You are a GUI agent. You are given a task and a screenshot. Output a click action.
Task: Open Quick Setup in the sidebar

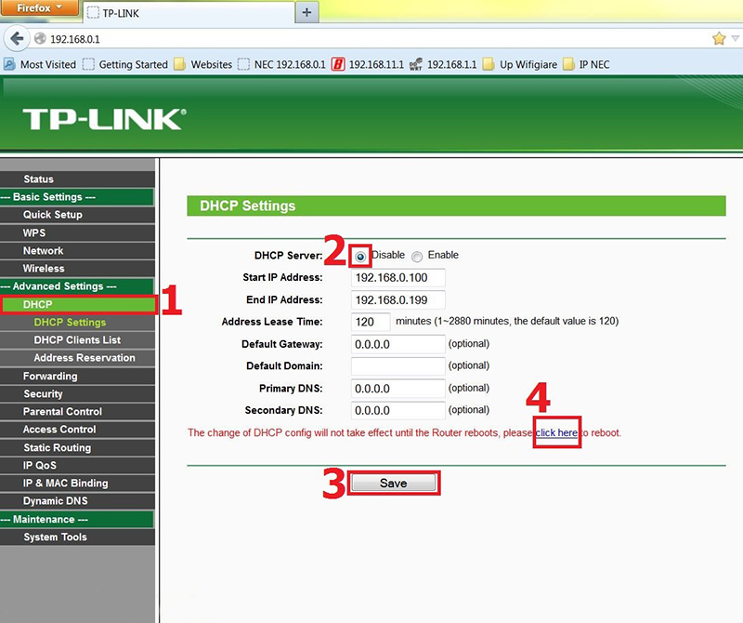pos(77,215)
